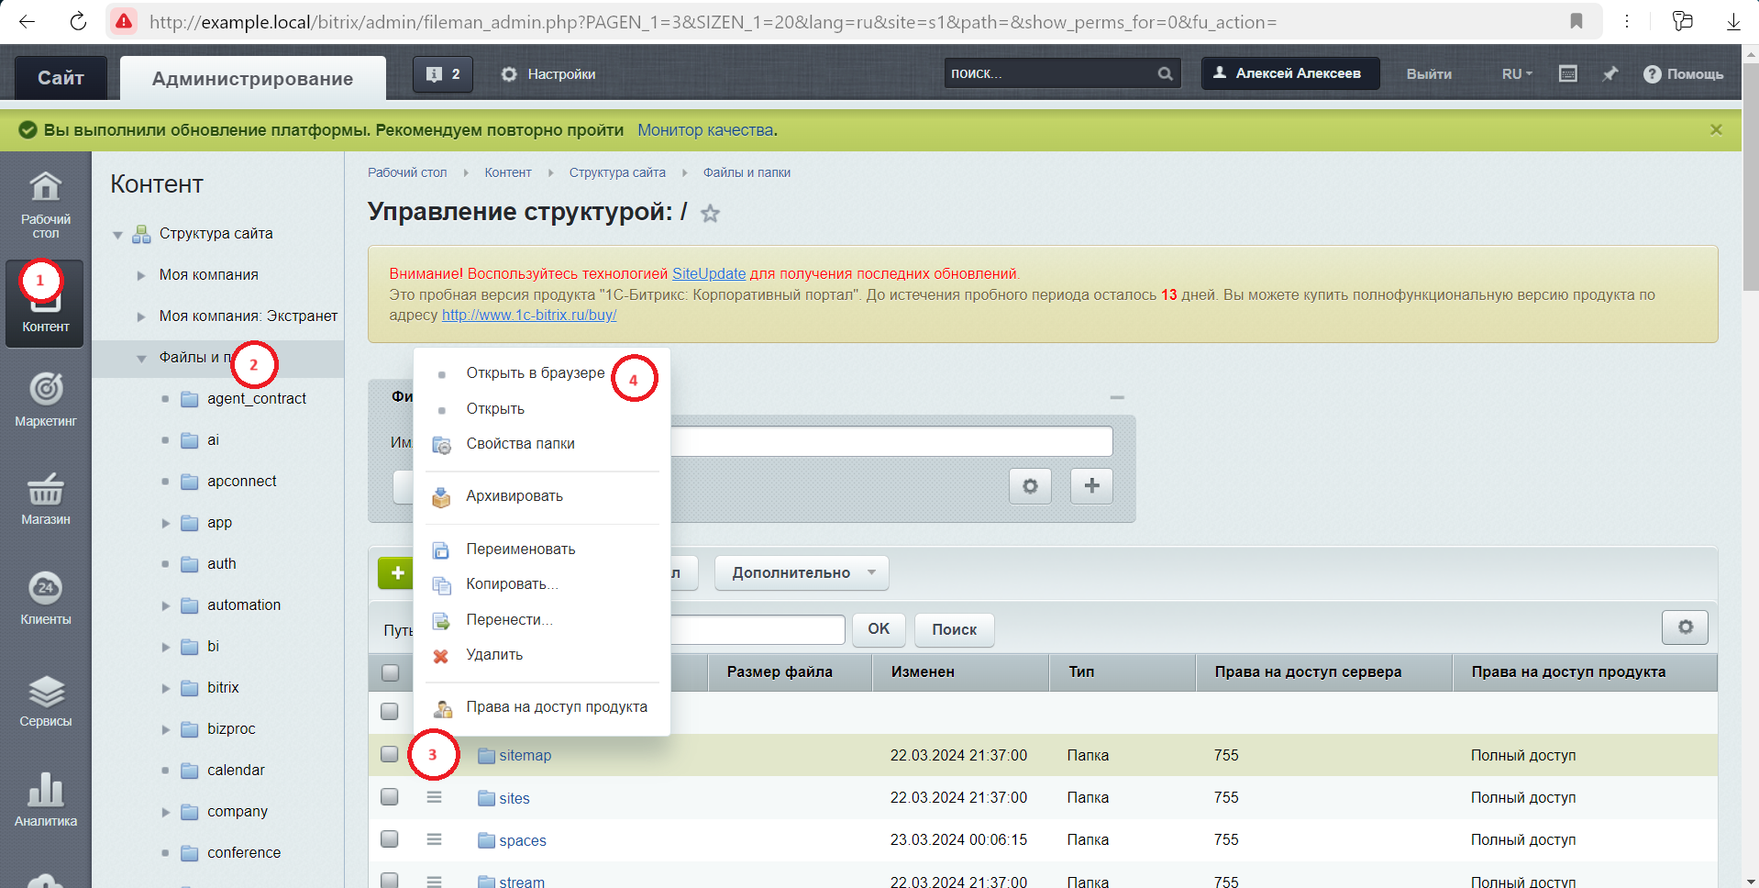The height and width of the screenshot is (888, 1759).
Task: Click the Выйти link
Action: (1429, 73)
